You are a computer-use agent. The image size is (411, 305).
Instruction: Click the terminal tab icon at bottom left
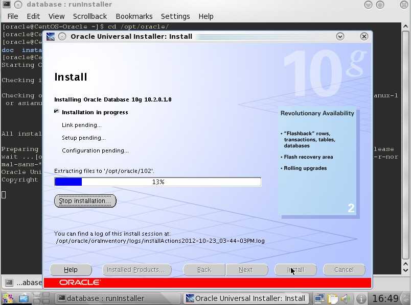coord(9,283)
